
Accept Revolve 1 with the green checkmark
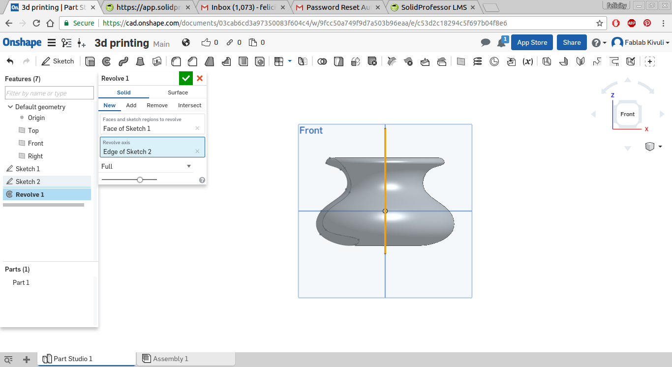coord(186,78)
